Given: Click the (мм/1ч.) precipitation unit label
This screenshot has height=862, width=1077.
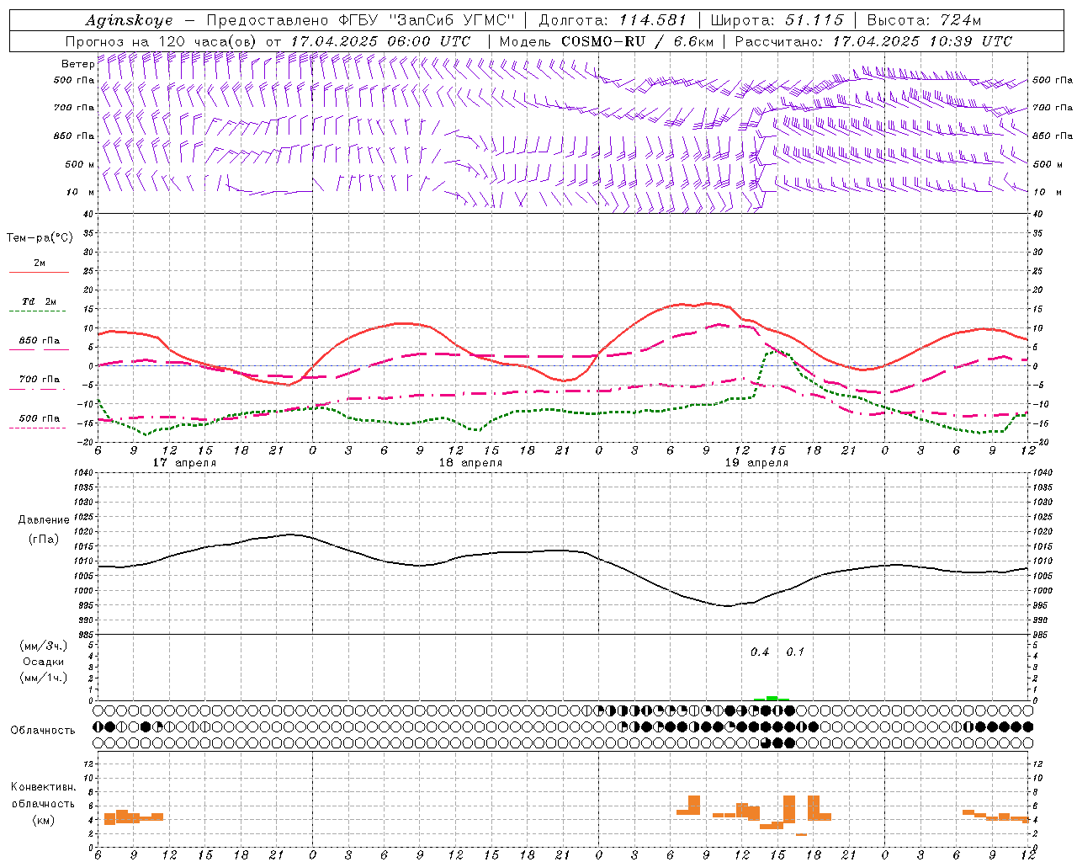Looking at the screenshot, I should coord(44,678).
